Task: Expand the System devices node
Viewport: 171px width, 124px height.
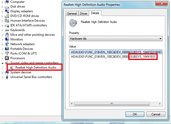Action: click(x=2, y=72)
